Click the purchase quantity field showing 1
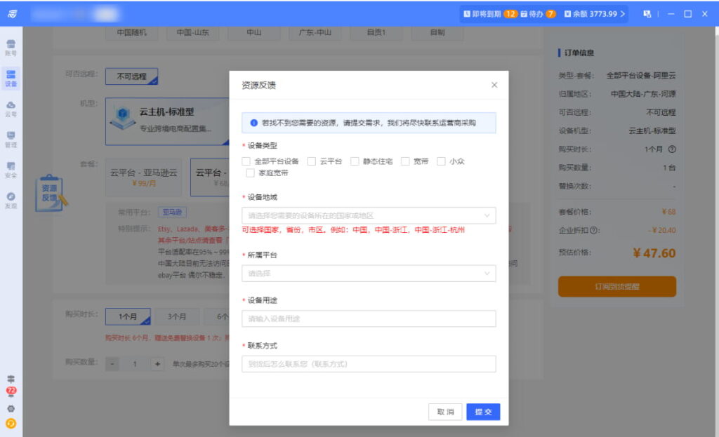 (135, 364)
